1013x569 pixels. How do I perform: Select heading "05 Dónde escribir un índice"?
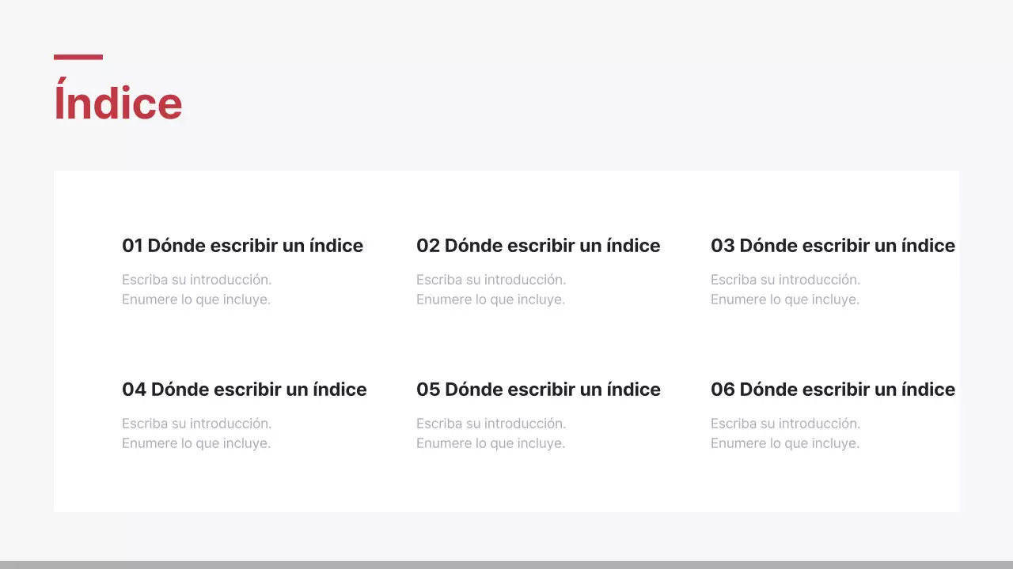tap(538, 390)
